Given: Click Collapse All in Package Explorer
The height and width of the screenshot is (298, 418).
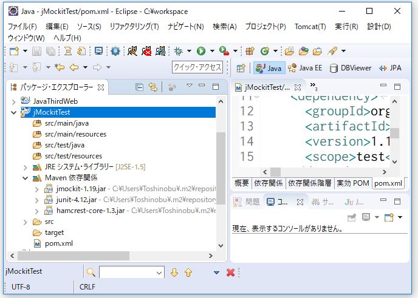Looking at the screenshot, I should point(139,87).
